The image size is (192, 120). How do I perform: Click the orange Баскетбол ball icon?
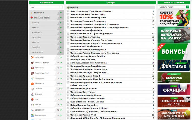32,84
